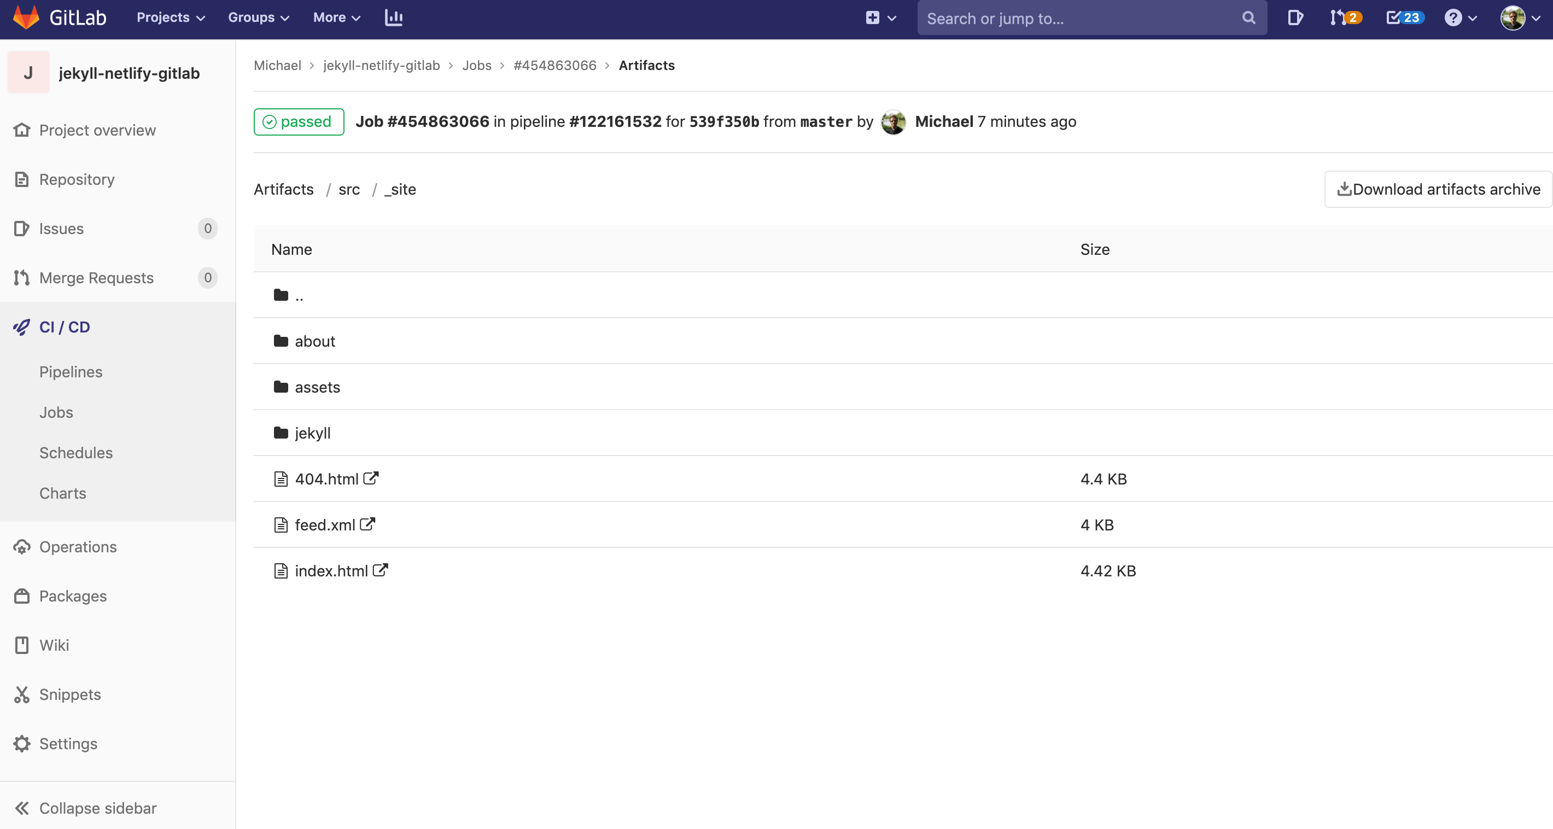Click the passed status badge indicator
Image resolution: width=1553 pixels, height=829 pixels.
click(299, 121)
